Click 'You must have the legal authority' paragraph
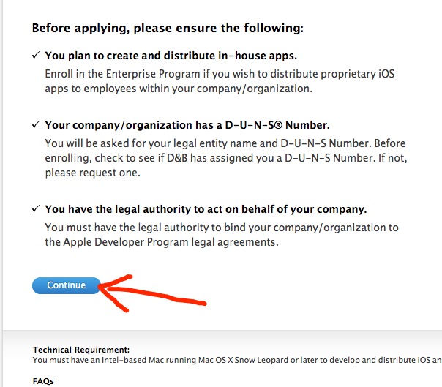This screenshot has height=387, width=442. click(222, 235)
